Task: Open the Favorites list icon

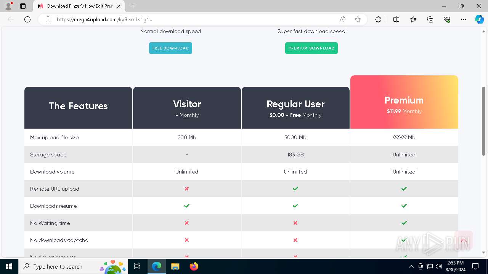Action: [413, 19]
